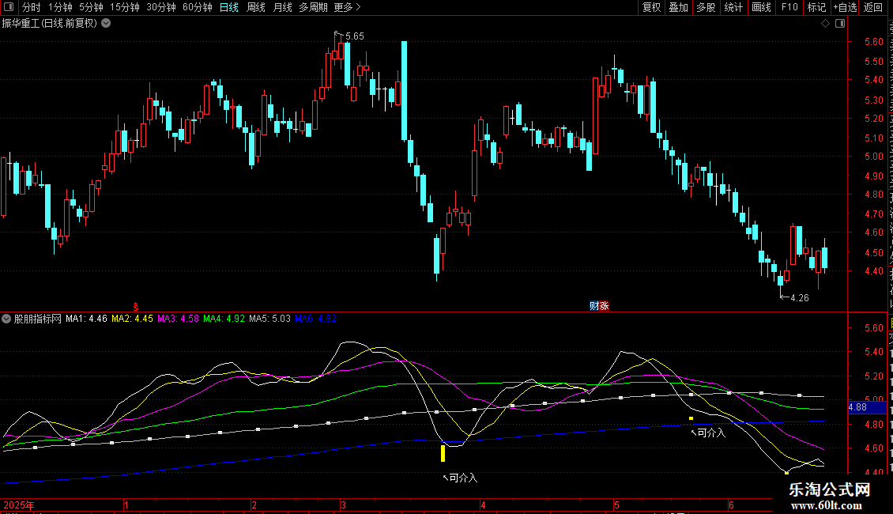
Task: Click the top-left panel layout icon
Action: pos(9,7)
